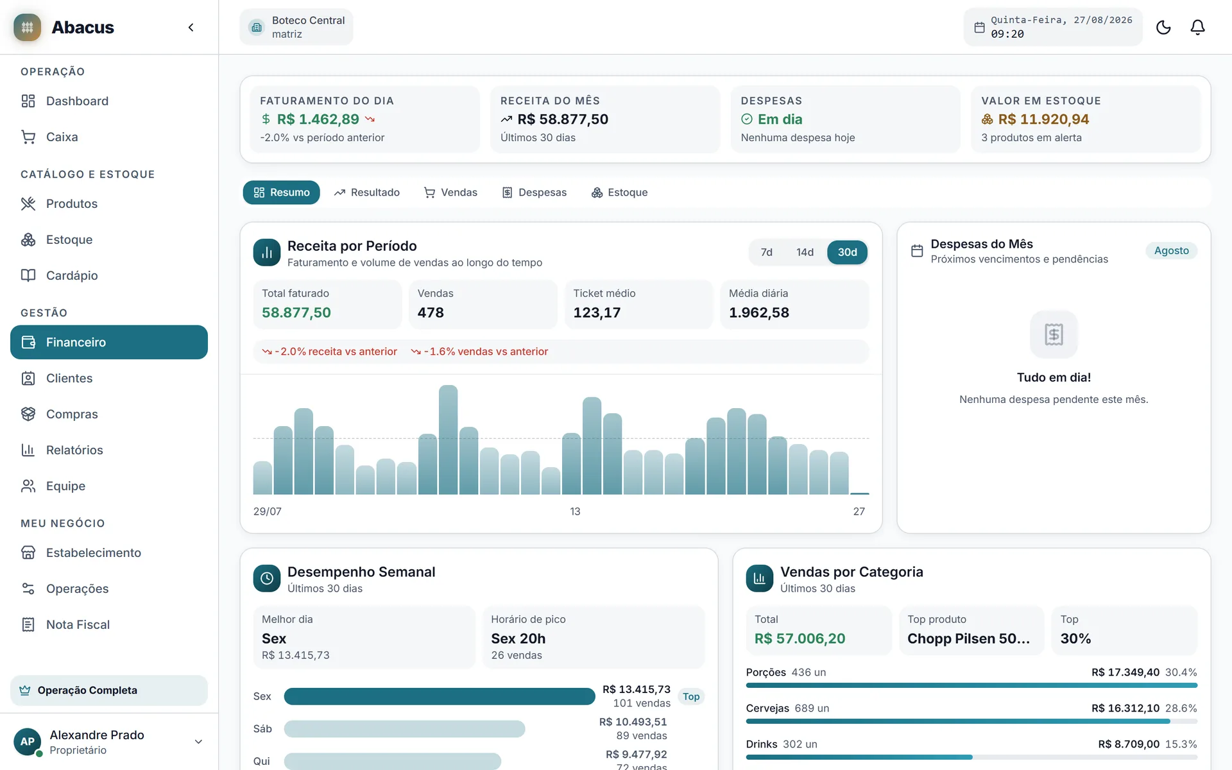Open the date and time widget

coord(1053,27)
